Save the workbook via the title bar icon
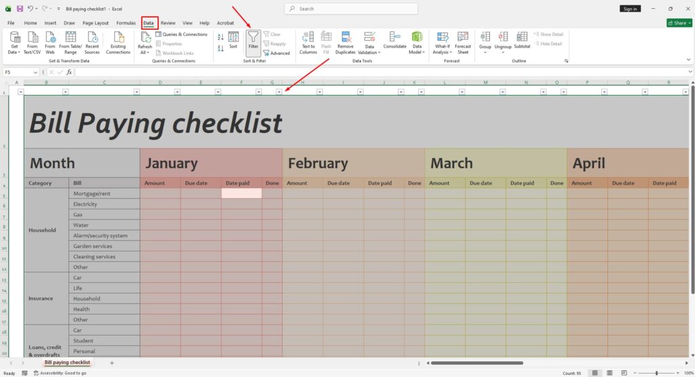The width and height of the screenshot is (695, 377). click(20, 9)
